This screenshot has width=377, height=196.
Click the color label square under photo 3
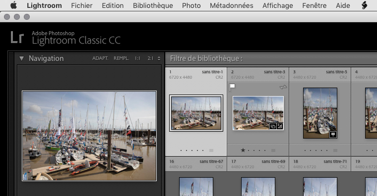point(335,150)
